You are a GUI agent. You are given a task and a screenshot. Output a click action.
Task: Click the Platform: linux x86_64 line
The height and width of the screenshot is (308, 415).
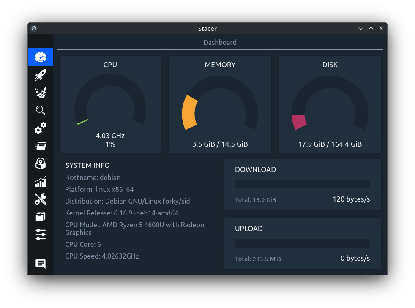coord(99,189)
